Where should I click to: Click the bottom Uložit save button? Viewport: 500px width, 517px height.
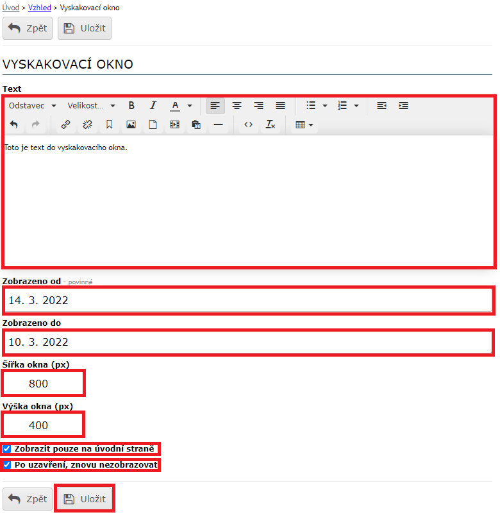[x=85, y=499]
